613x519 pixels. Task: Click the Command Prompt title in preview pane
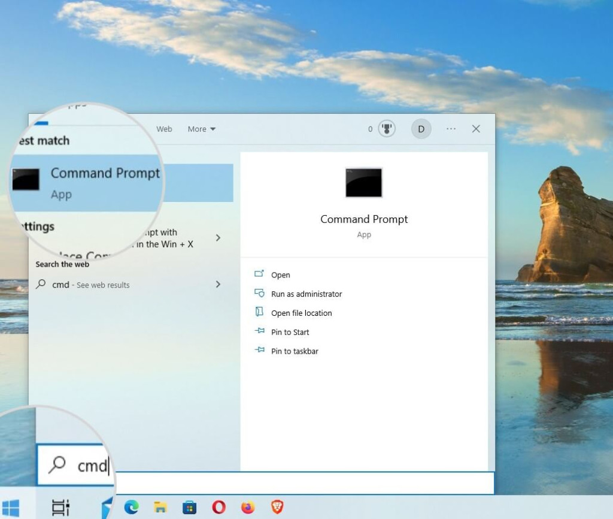click(364, 219)
